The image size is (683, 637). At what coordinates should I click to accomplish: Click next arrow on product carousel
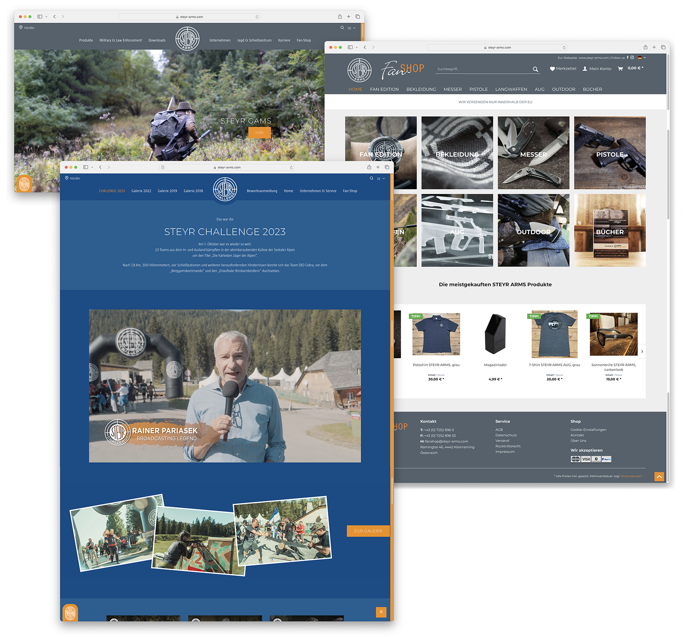(642, 351)
